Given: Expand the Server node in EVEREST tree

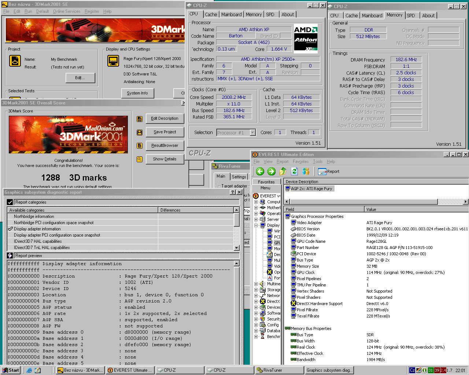Looking at the screenshot, I should 256,219.
